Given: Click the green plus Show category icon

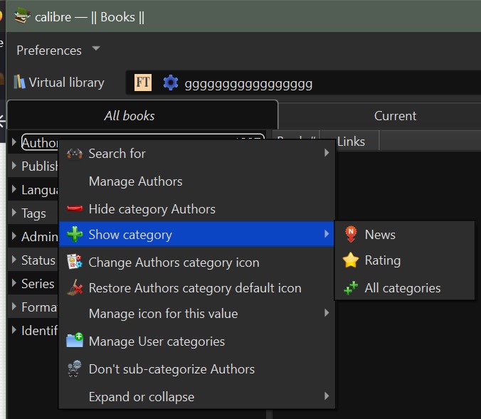Looking at the screenshot, I should (74, 235).
